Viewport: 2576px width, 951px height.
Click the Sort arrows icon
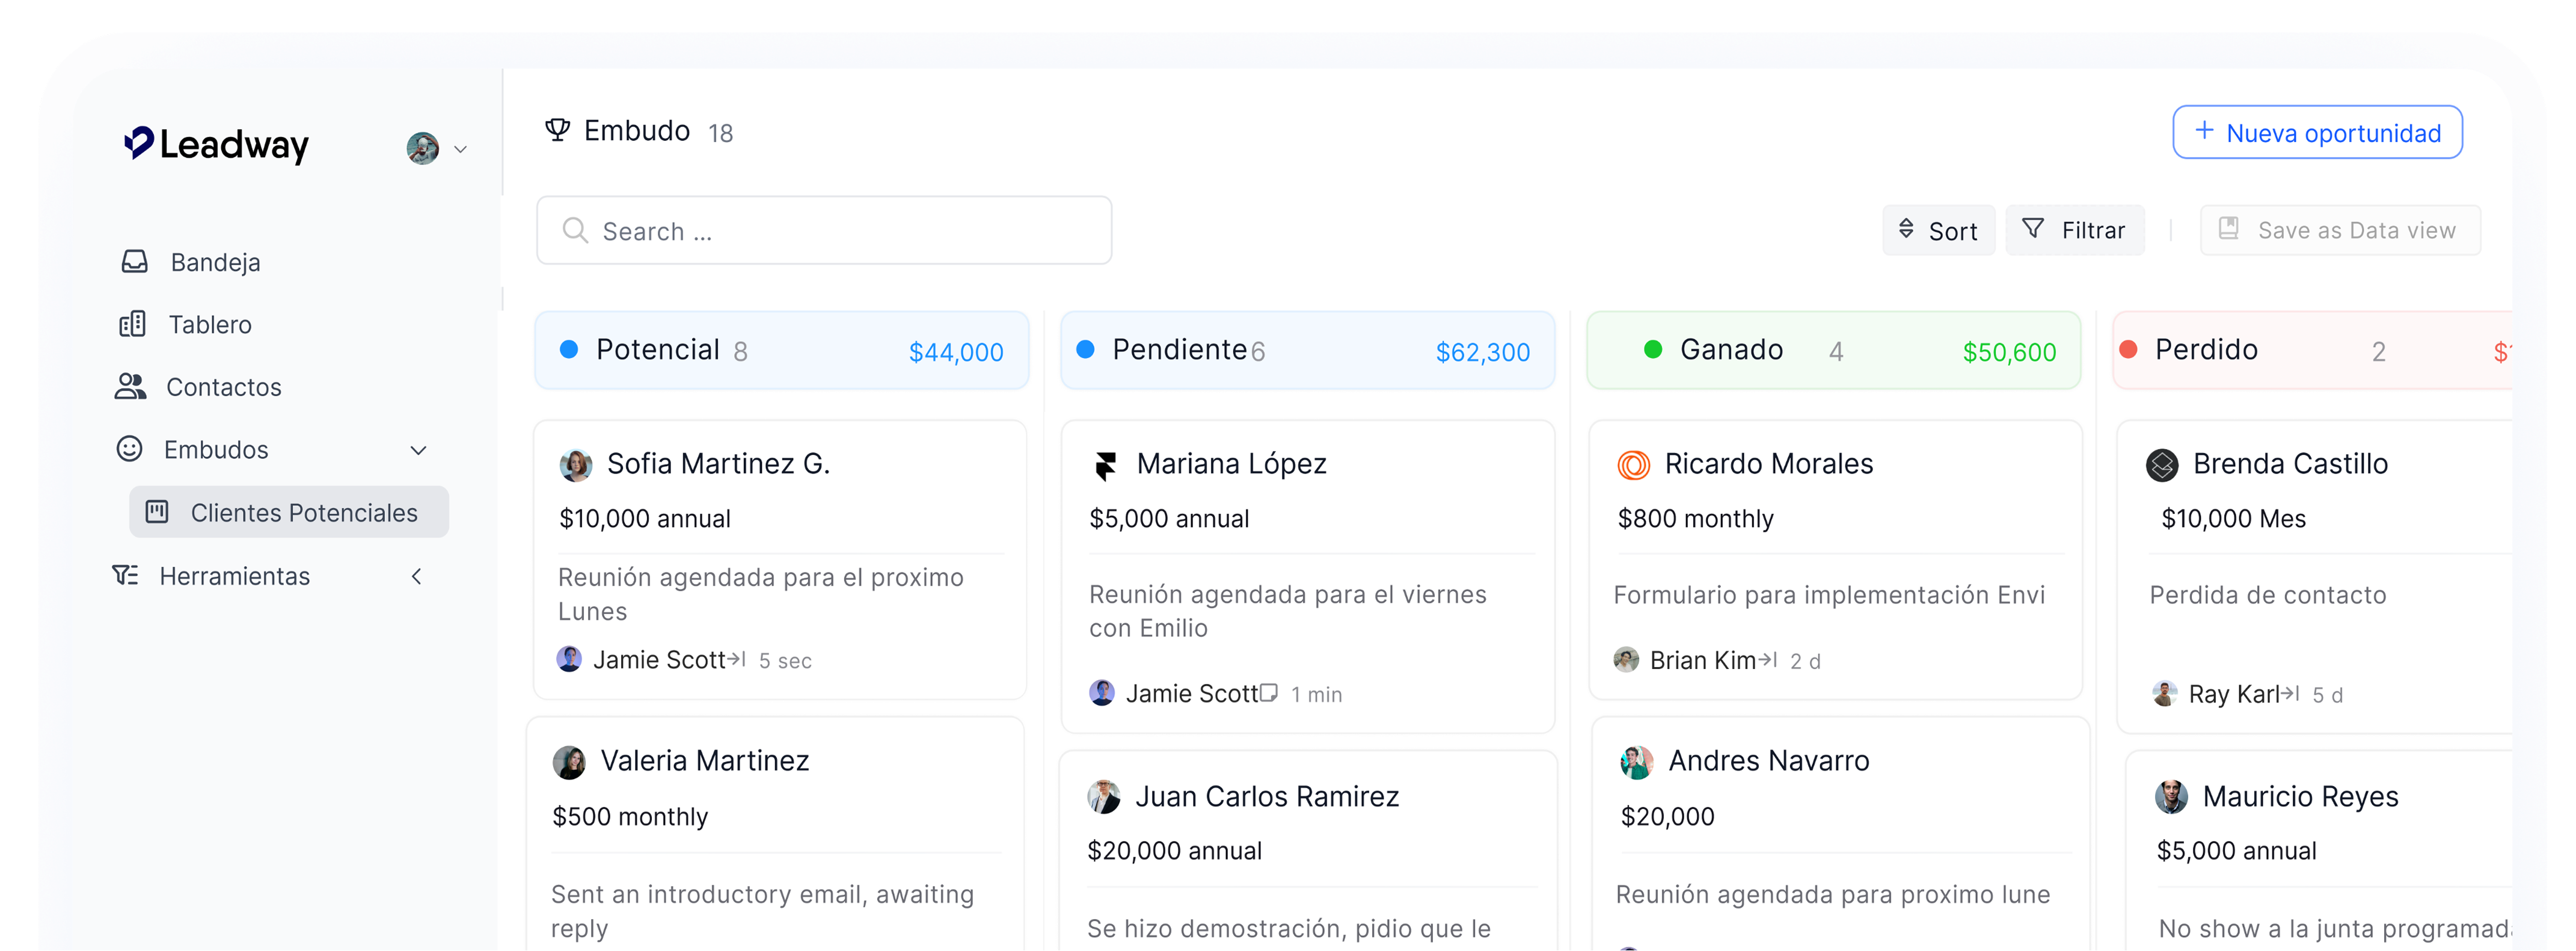tap(1906, 229)
